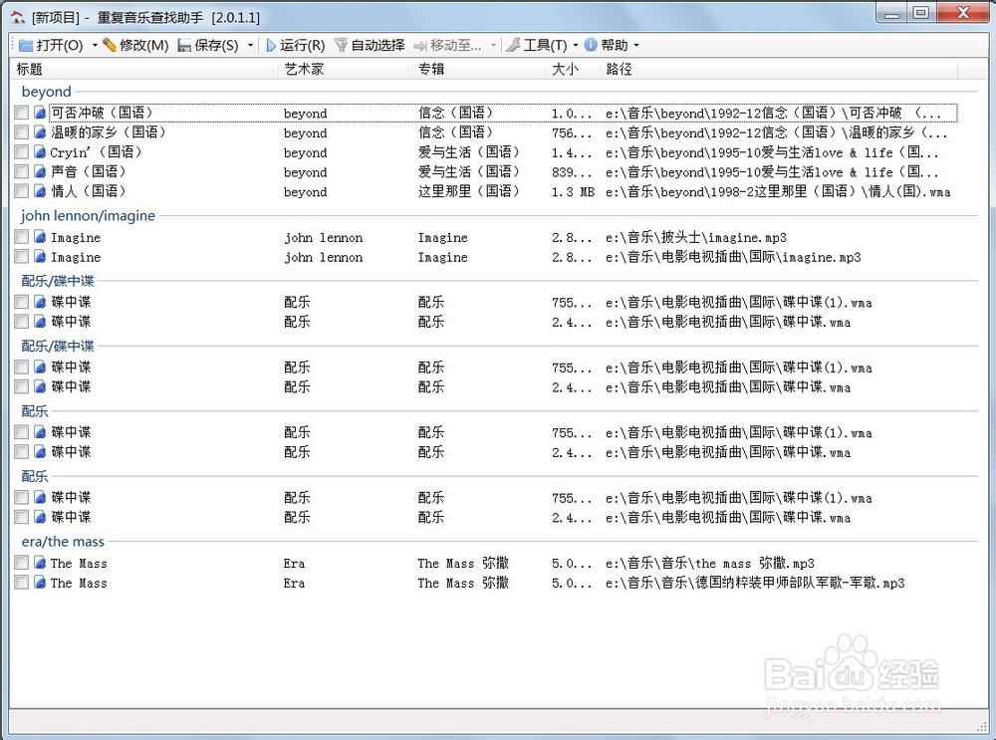Viewport: 996px width, 740px height.
Task: Check the last The Mass track
Action: tap(21, 583)
